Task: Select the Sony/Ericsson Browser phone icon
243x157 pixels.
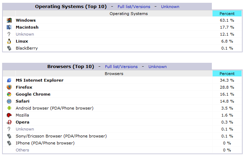Action: point(9,136)
